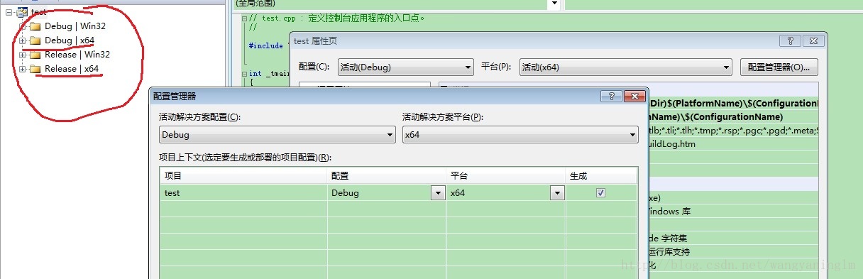Click the 配置 column header
This screenshot has width=863, height=279.
click(387, 176)
